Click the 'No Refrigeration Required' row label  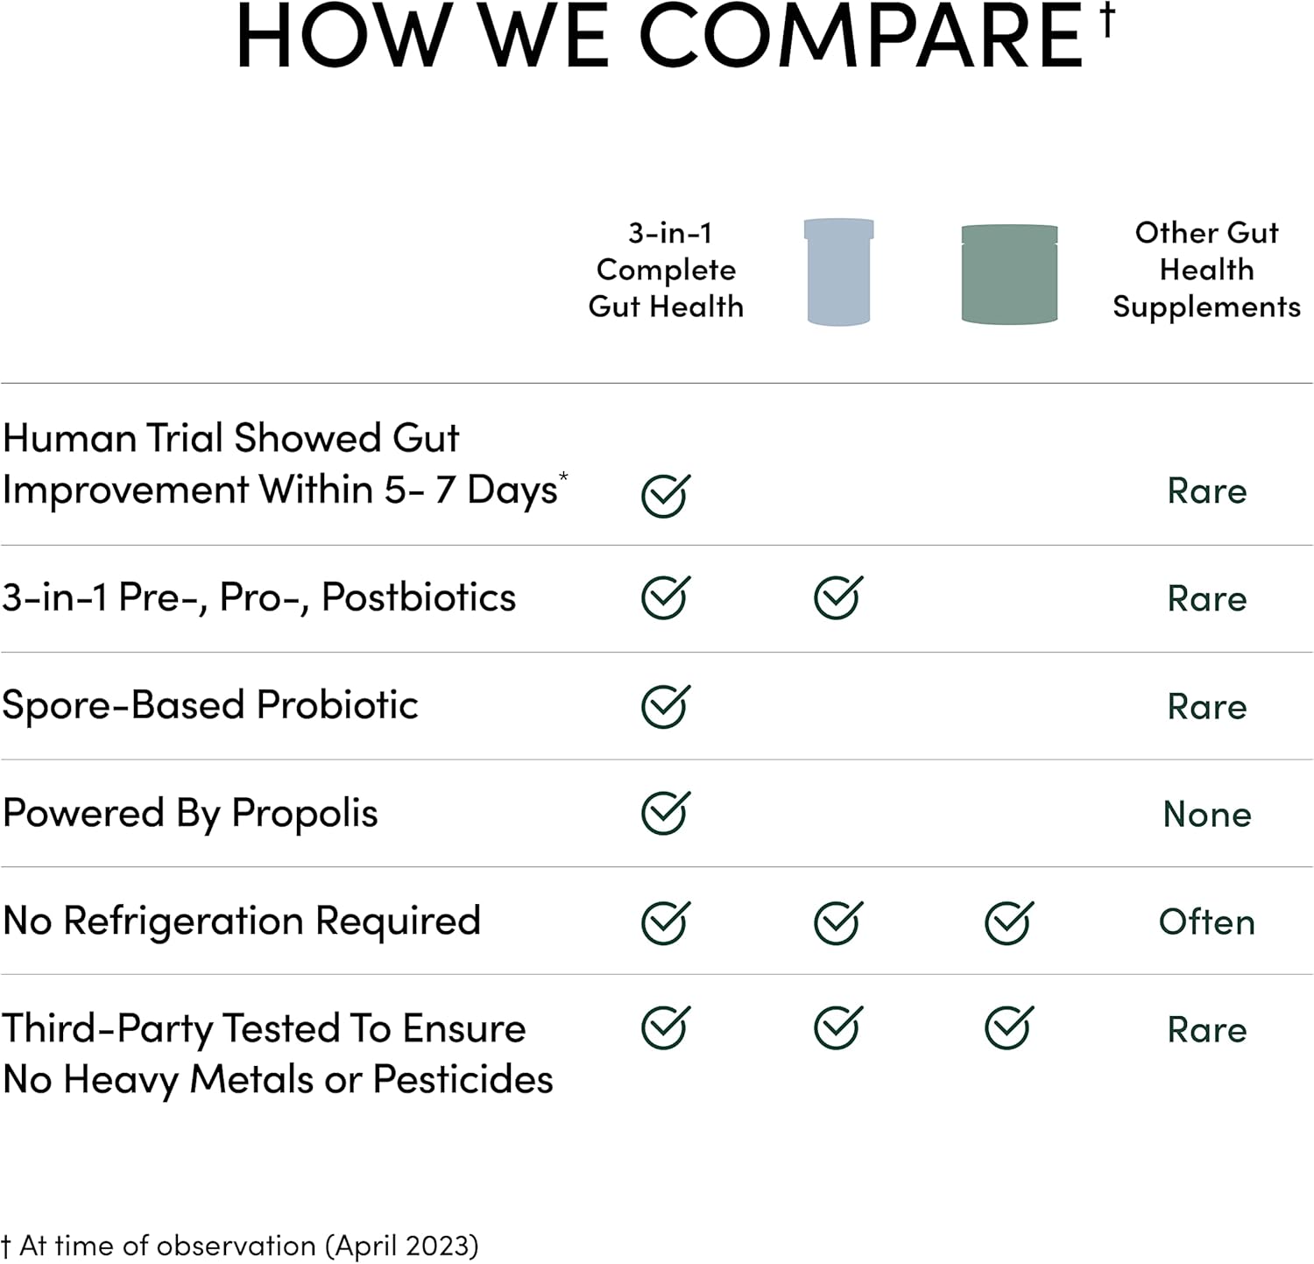coord(242,921)
